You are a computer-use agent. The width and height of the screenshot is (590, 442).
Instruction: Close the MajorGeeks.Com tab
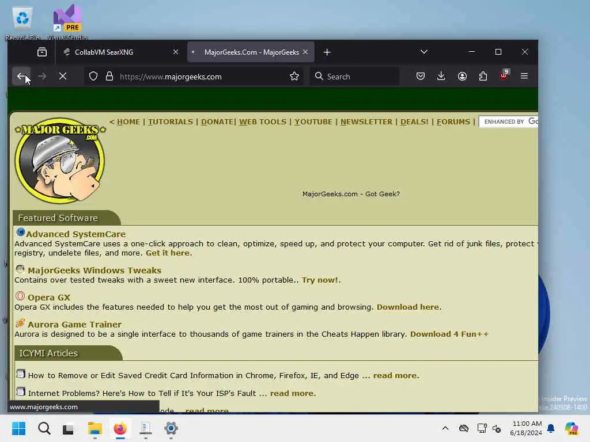[305, 52]
